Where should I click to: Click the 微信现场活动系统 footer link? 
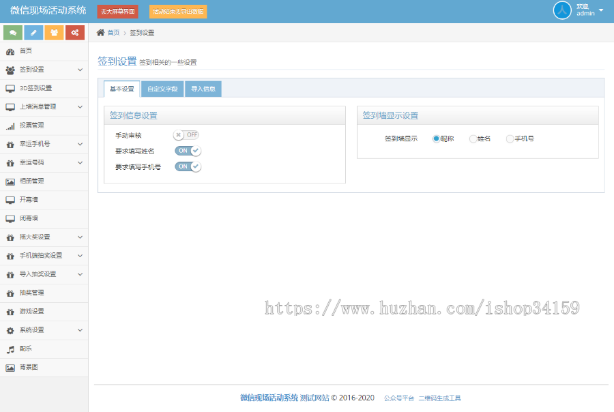click(x=269, y=398)
